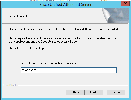Go back using the Back button
This screenshot has width=131, height=100.
click(75, 92)
